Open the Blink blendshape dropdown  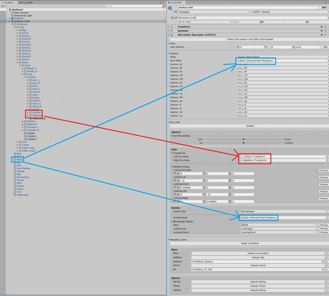279,225
